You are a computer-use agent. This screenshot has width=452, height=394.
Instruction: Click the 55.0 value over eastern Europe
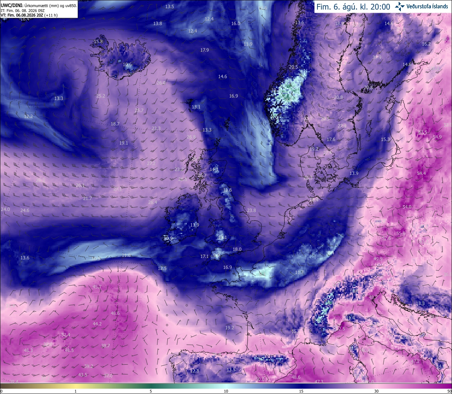401,233
